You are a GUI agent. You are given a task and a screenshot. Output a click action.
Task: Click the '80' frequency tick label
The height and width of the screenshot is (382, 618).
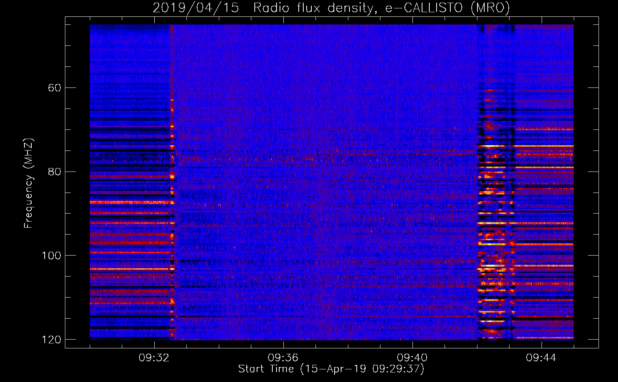(55, 172)
